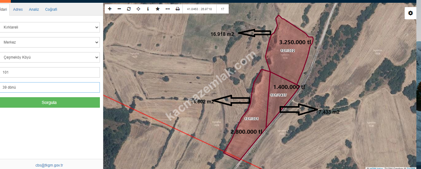Switch to the Adres tab

[18, 10]
